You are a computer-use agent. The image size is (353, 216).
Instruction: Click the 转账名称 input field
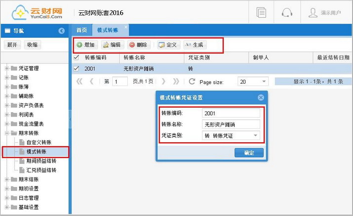pos(231,124)
